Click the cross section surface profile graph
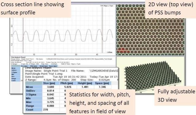This screenshot has width=196, height=115. point(62,30)
